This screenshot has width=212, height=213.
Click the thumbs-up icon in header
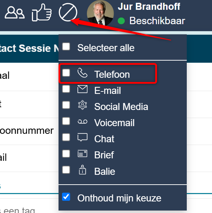click(42, 13)
